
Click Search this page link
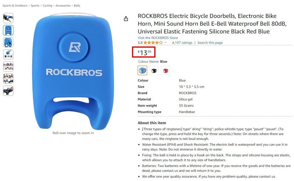click(210, 43)
